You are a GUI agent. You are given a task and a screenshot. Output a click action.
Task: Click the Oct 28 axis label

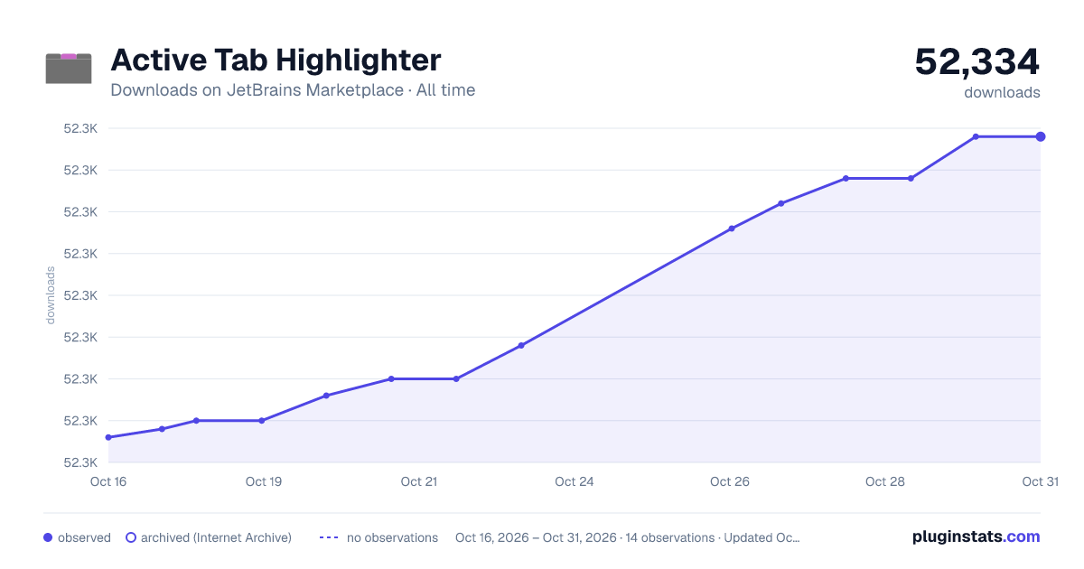pos(885,481)
